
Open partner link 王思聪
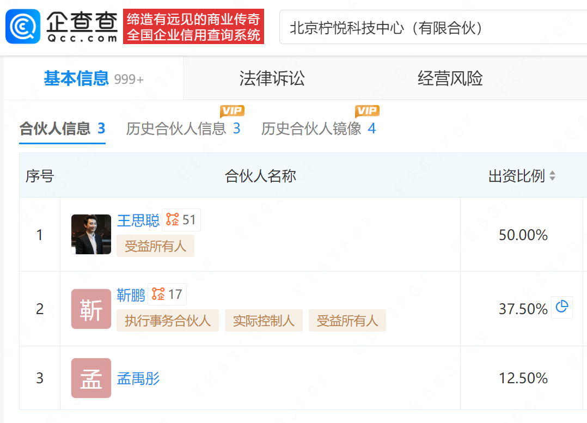click(138, 220)
